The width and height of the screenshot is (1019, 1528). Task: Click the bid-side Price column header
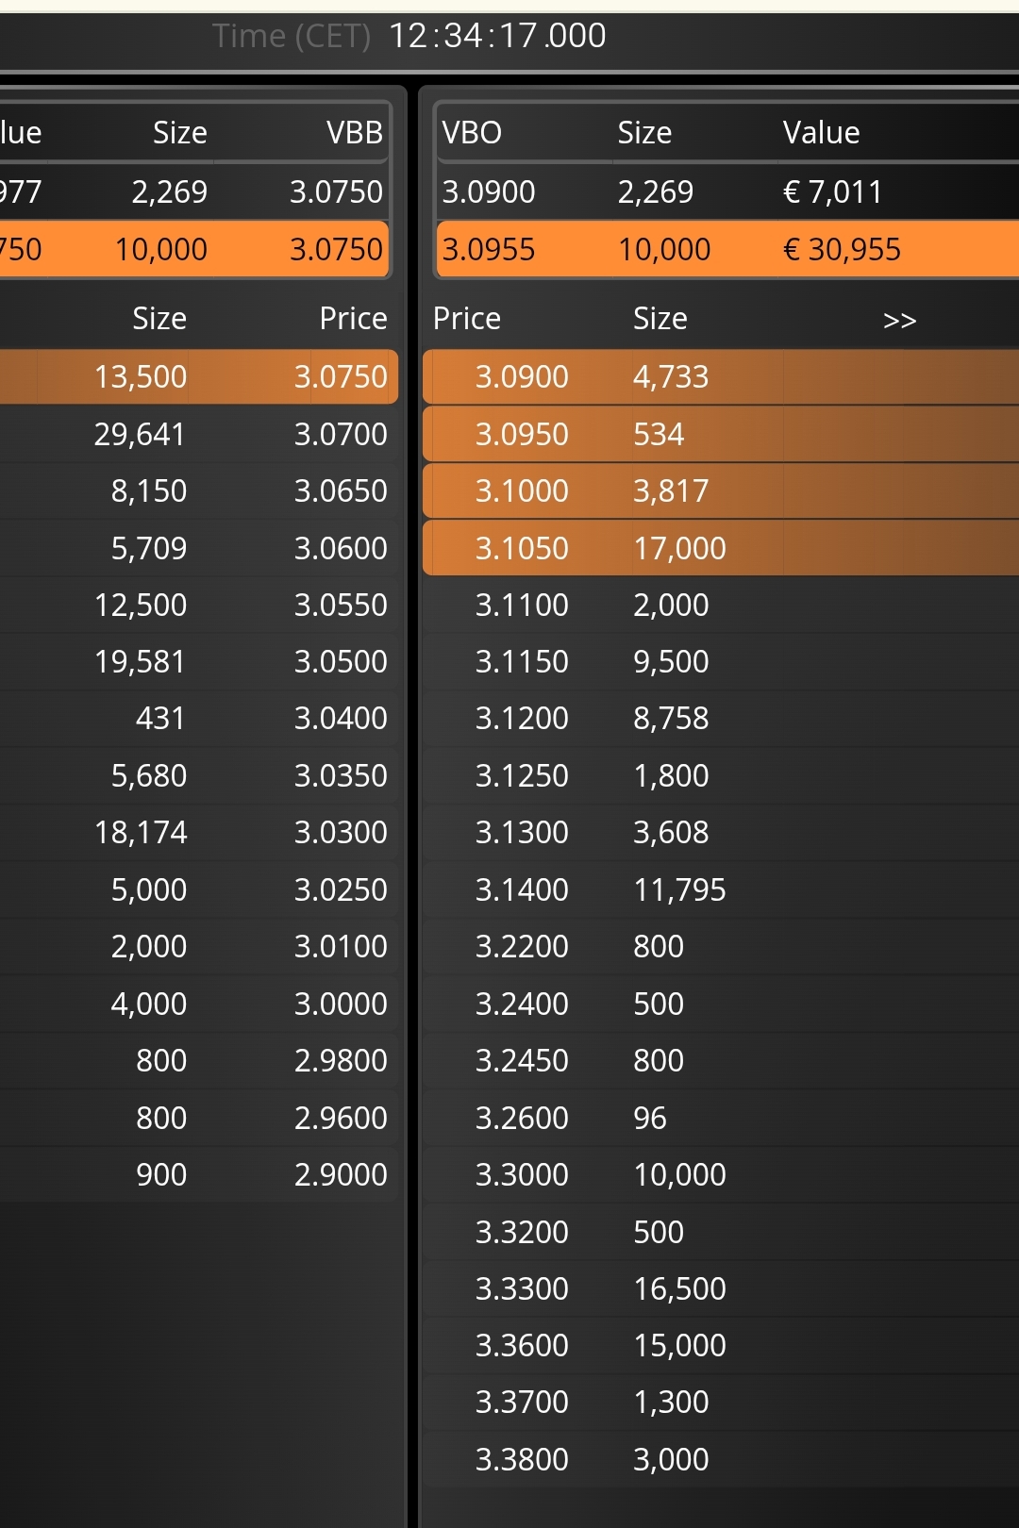(x=353, y=319)
